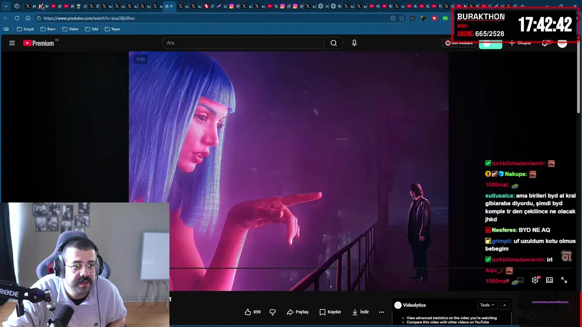Open the YouTube notifications bell
The image size is (582, 327).
(x=545, y=43)
